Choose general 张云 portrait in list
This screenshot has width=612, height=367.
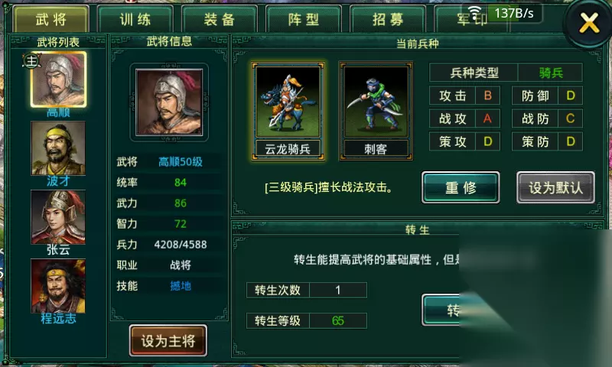(58, 217)
